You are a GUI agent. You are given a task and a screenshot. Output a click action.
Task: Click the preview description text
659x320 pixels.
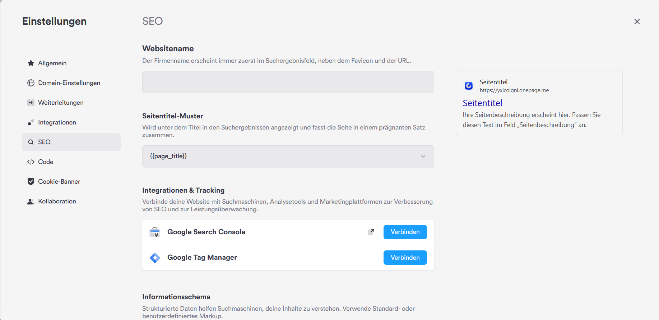532,120
